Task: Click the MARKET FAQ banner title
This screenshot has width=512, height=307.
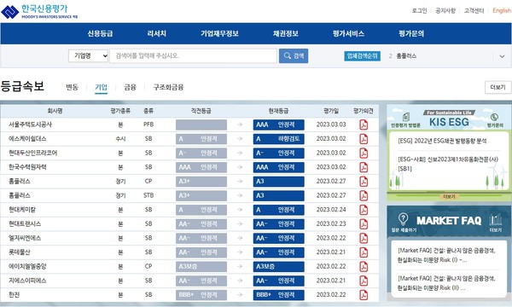Action: (449, 221)
